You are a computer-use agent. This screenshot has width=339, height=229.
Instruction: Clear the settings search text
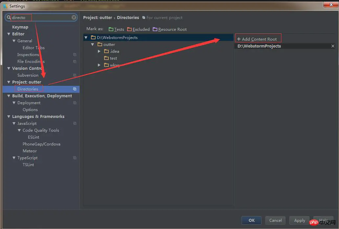(x=74, y=17)
